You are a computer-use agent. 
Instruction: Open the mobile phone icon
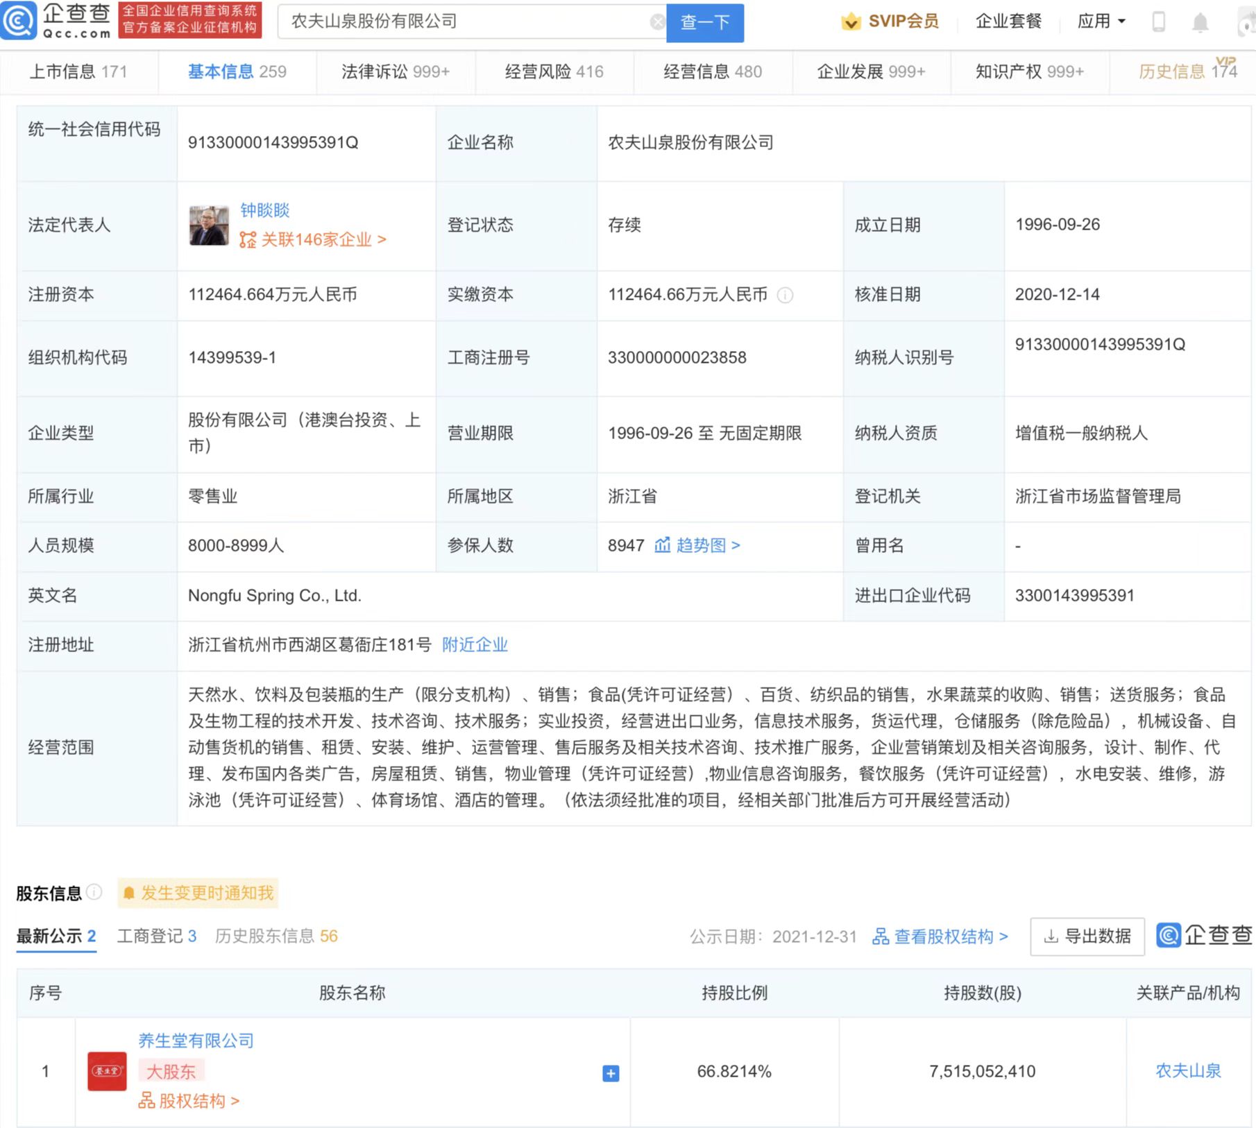pyautogui.click(x=1158, y=22)
